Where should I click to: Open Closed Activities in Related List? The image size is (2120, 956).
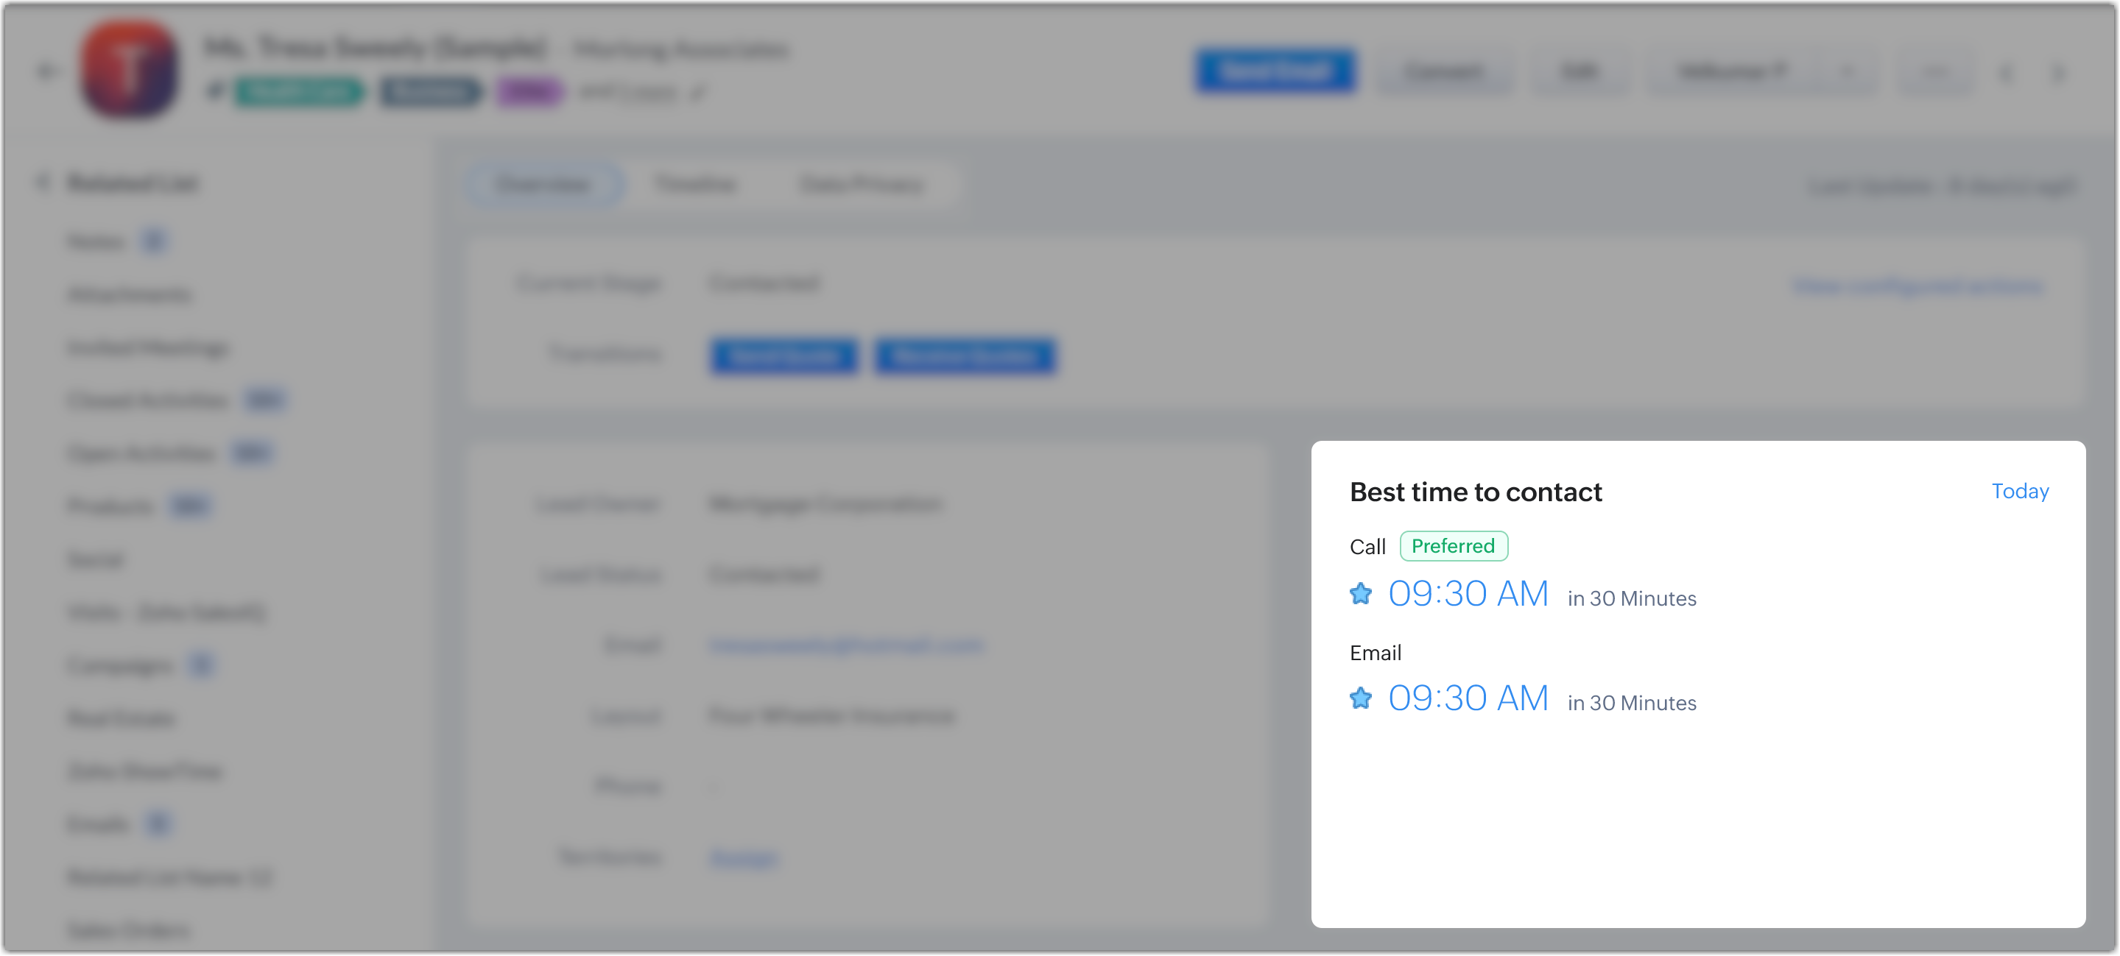(x=148, y=400)
